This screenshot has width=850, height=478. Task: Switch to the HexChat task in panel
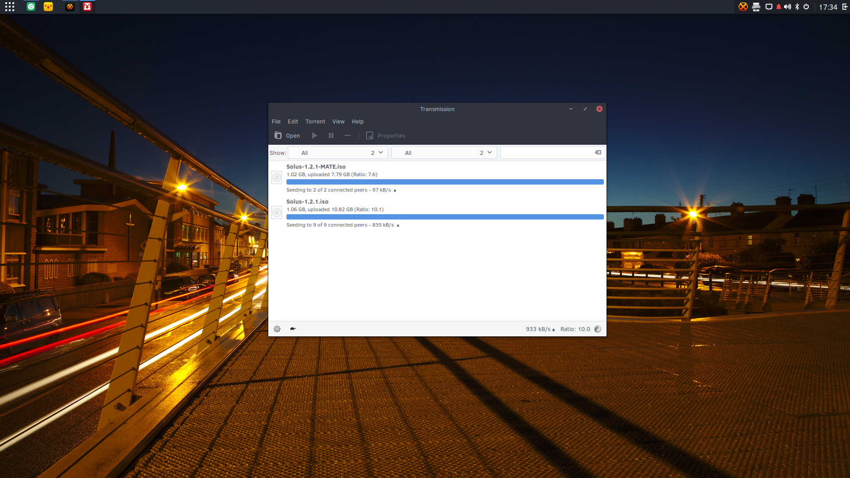point(70,7)
